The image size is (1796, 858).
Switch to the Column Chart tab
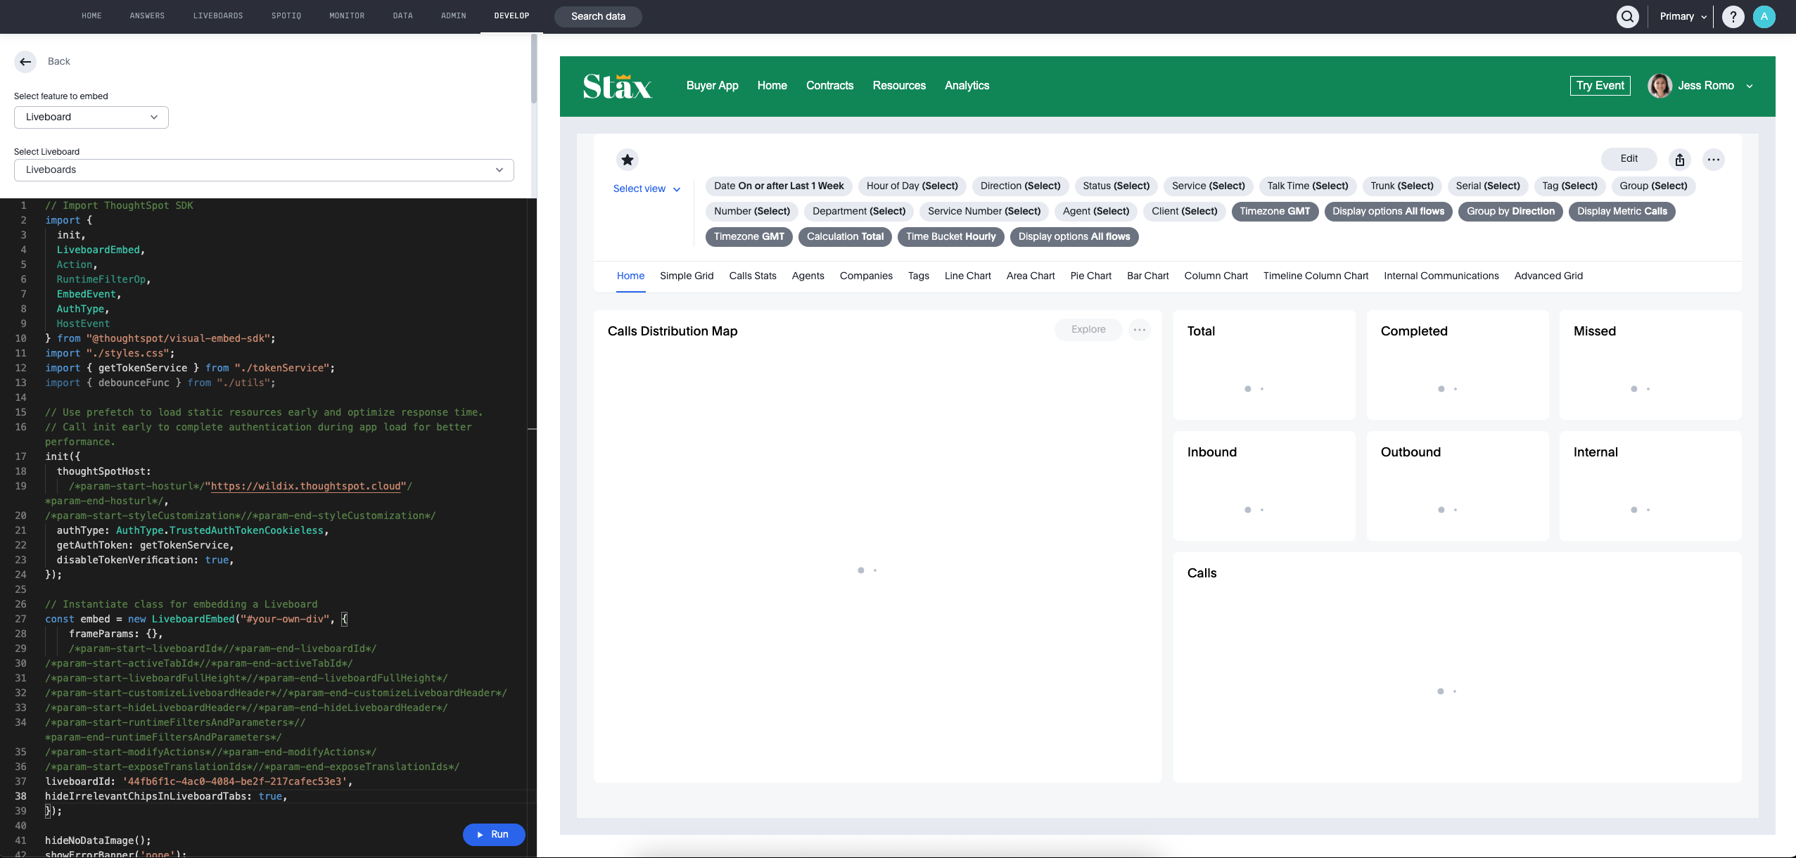[x=1216, y=276]
